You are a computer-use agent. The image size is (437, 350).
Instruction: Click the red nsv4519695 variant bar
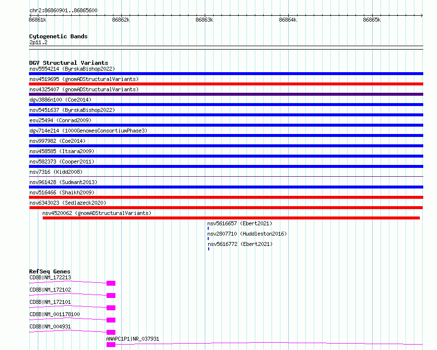click(x=226, y=84)
